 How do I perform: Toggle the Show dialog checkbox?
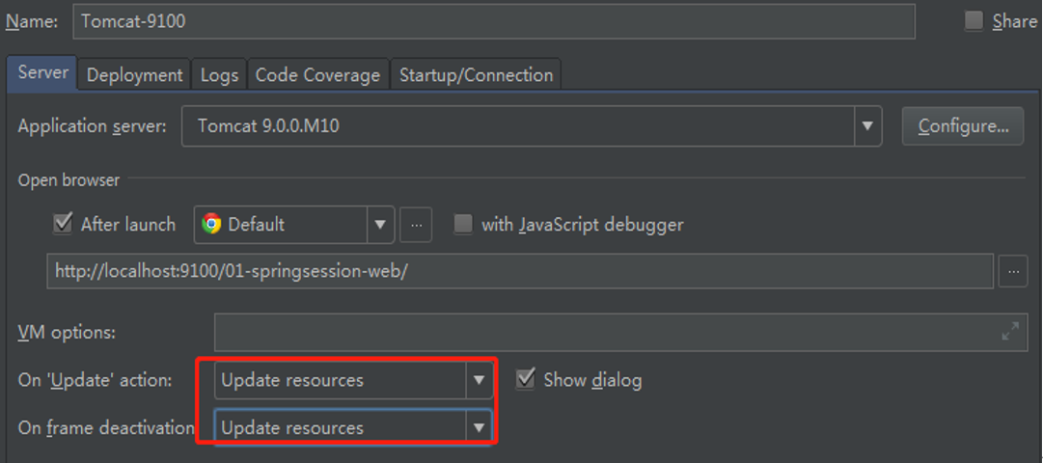click(525, 380)
